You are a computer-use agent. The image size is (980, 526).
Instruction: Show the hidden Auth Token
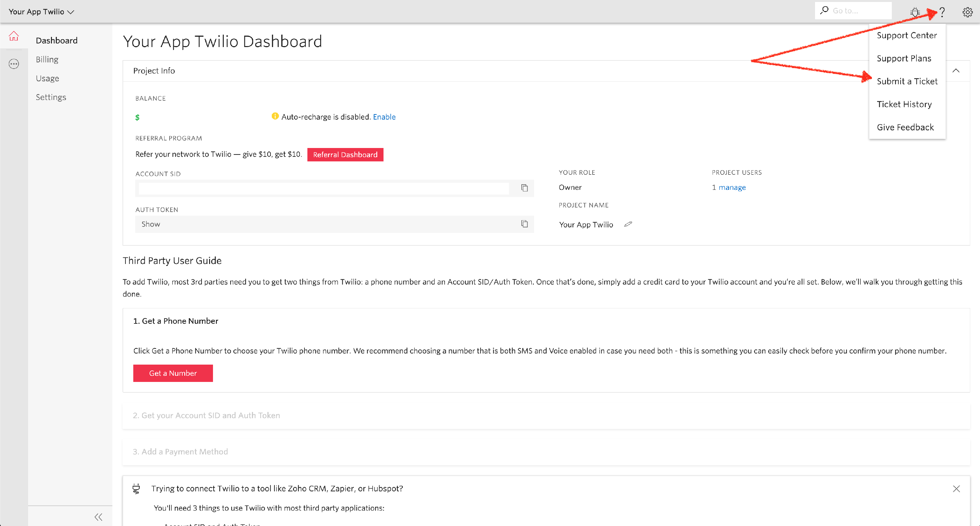(x=151, y=224)
